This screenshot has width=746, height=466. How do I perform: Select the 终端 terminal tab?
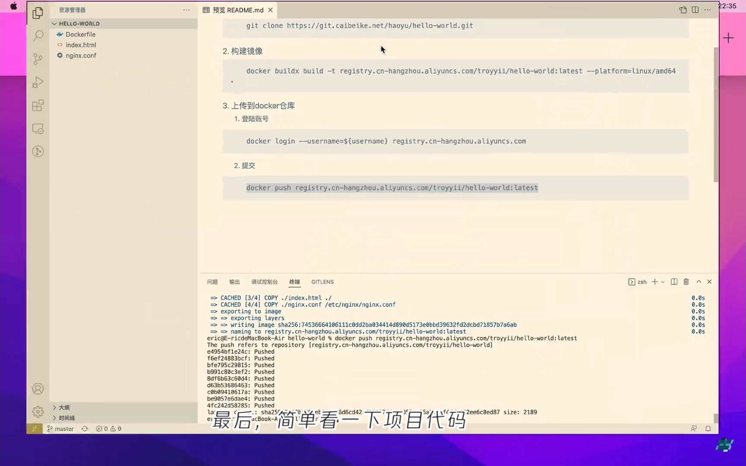click(294, 282)
